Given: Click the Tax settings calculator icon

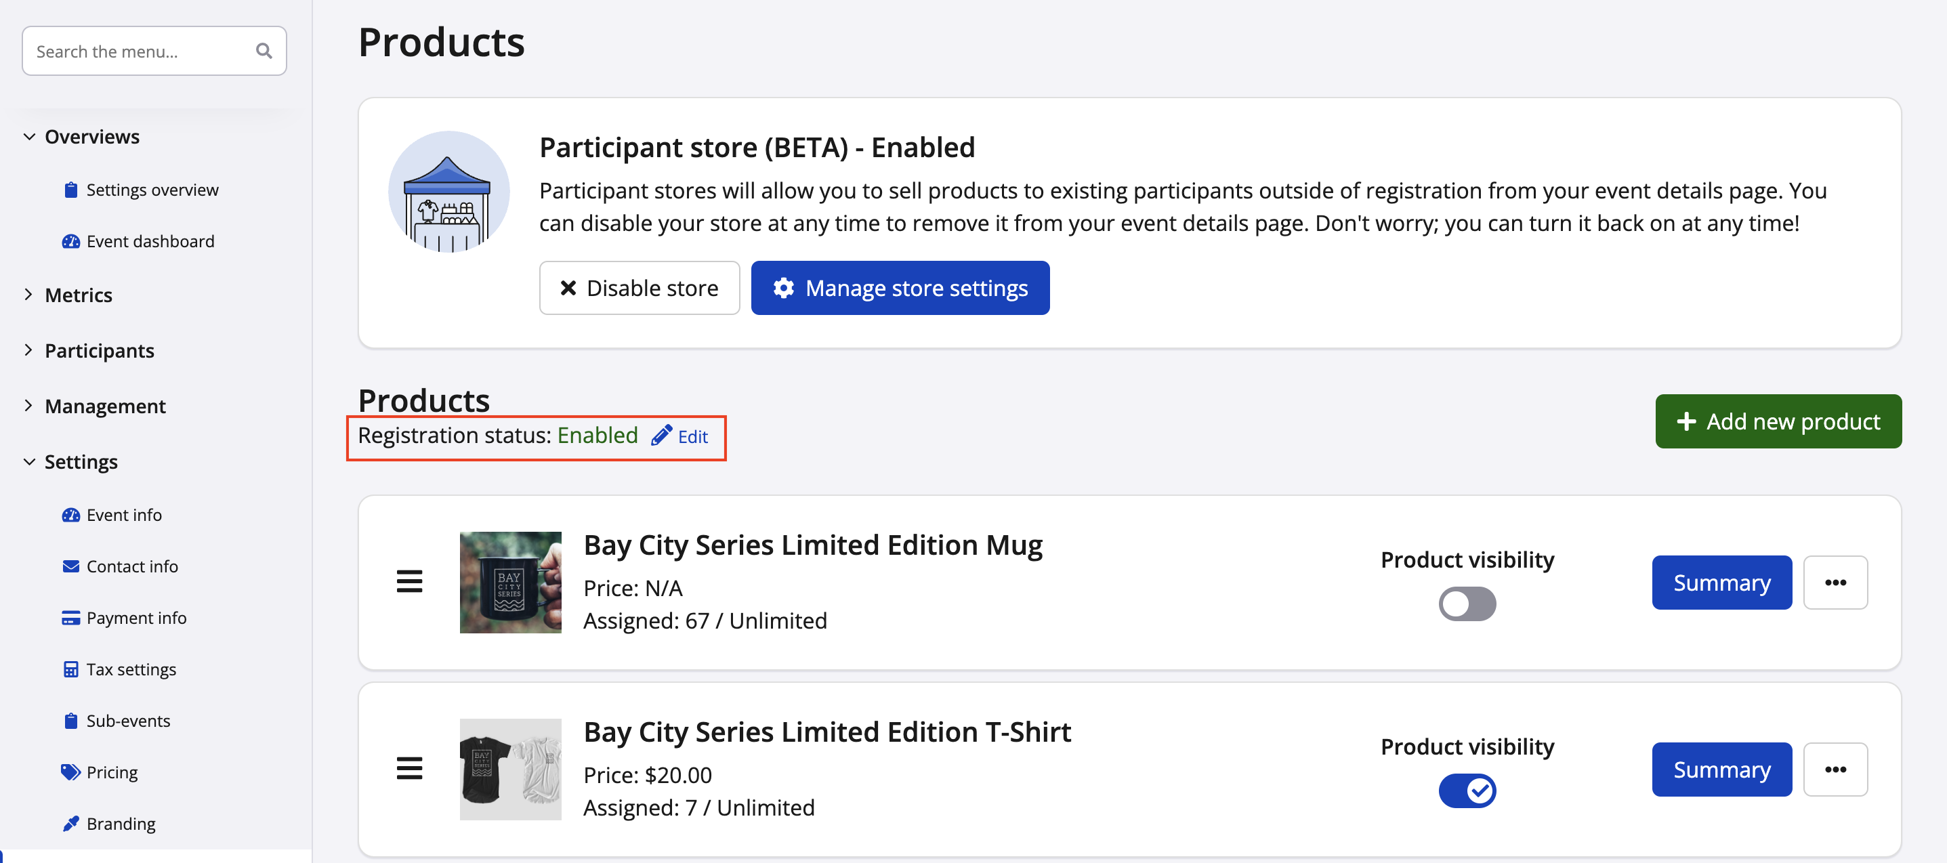Looking at the screenshot, I should point(70,669).
